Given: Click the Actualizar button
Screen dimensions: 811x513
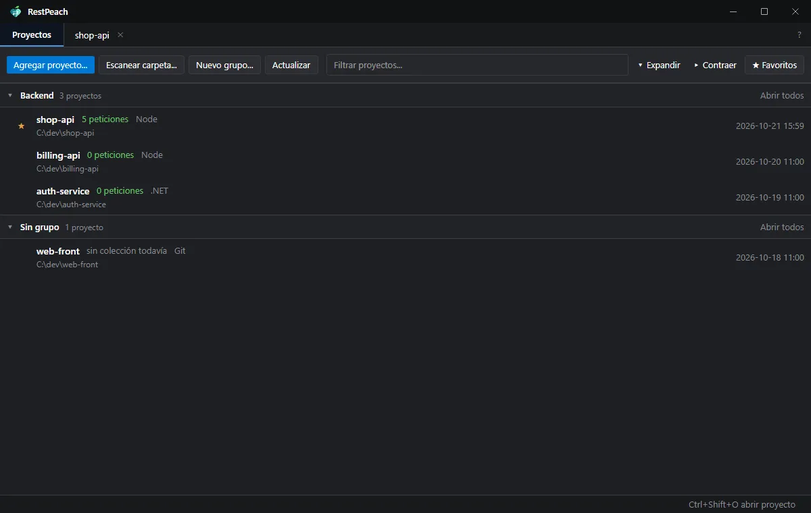Looking at the screenshot, I should [291, 65].
